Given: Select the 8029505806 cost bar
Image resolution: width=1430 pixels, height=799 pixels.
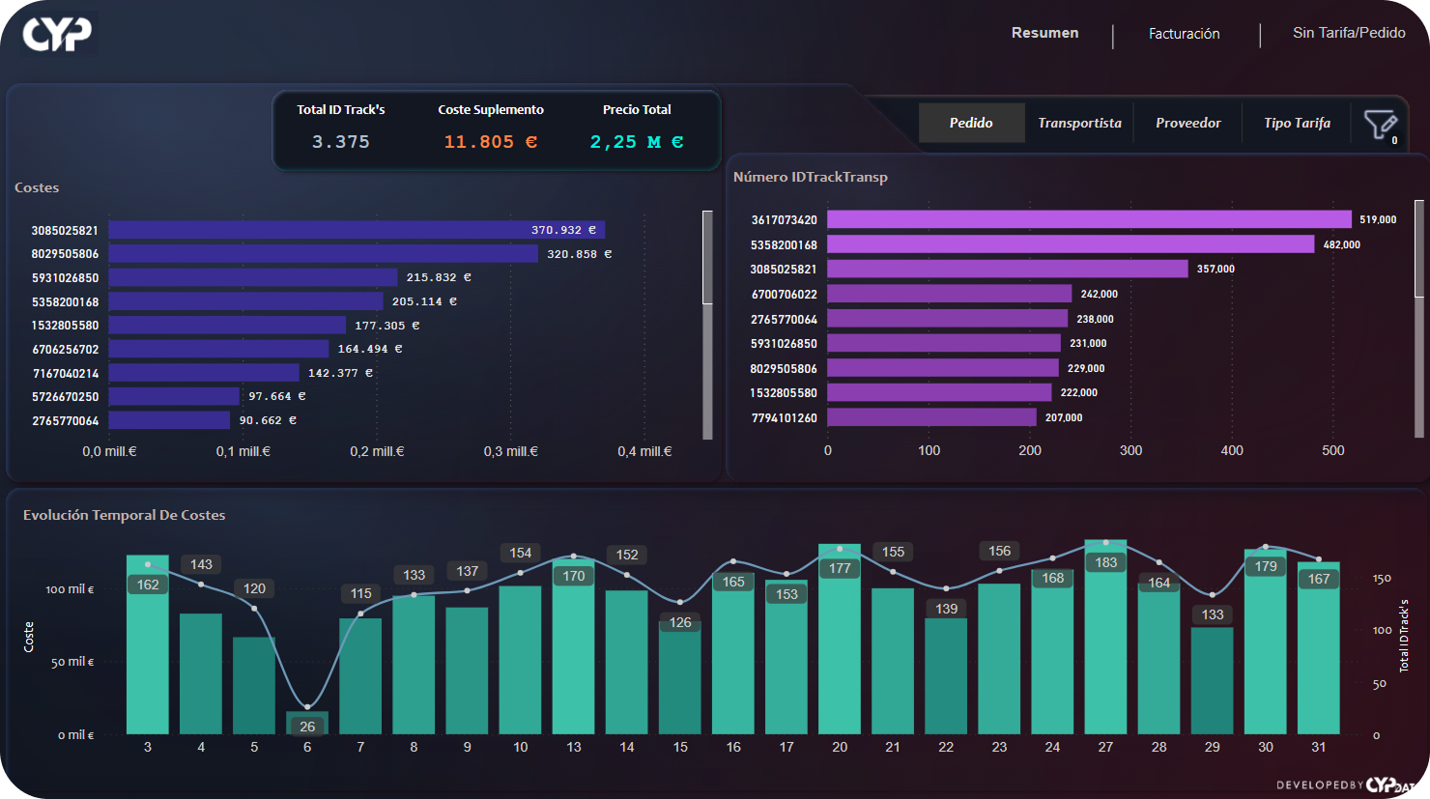Looking at the screenshot, I should [x=323, y=254].
